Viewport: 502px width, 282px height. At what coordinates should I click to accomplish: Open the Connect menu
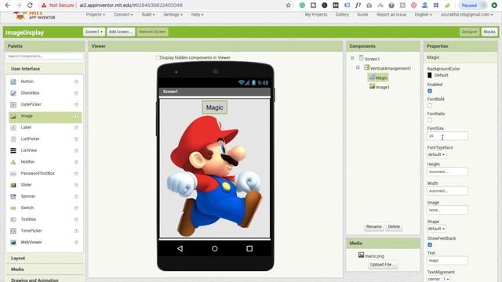point(123,15)
